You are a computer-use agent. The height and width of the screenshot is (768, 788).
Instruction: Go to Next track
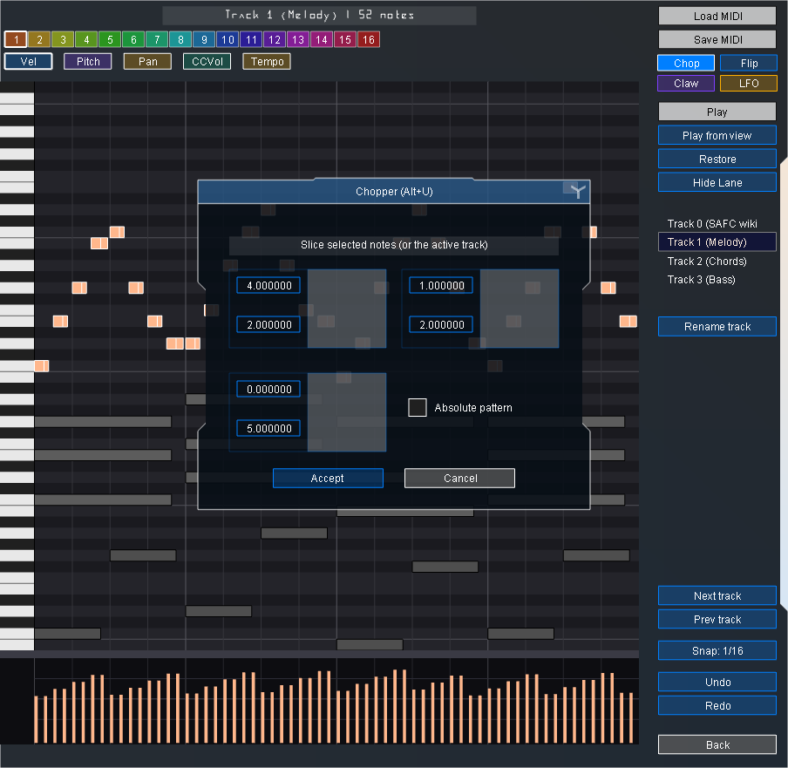(717, 595)
